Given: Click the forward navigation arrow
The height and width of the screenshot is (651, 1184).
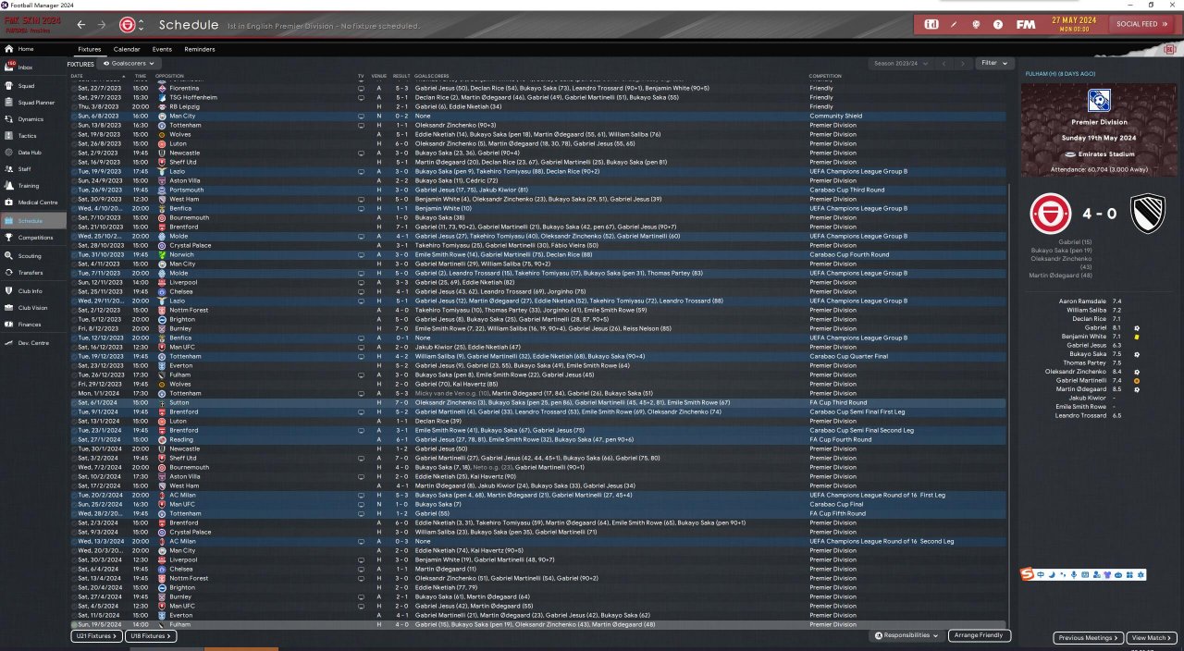Looking at the screenshot, I should point(101,25).
